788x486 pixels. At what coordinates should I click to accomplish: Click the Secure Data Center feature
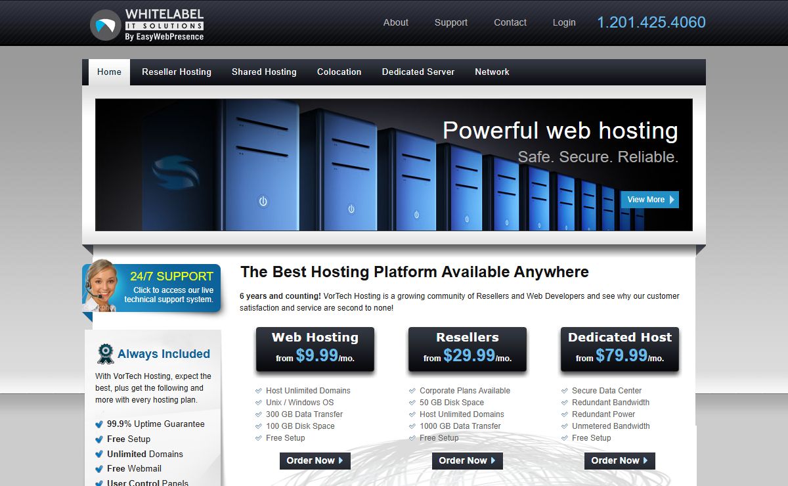click(607, 391)
